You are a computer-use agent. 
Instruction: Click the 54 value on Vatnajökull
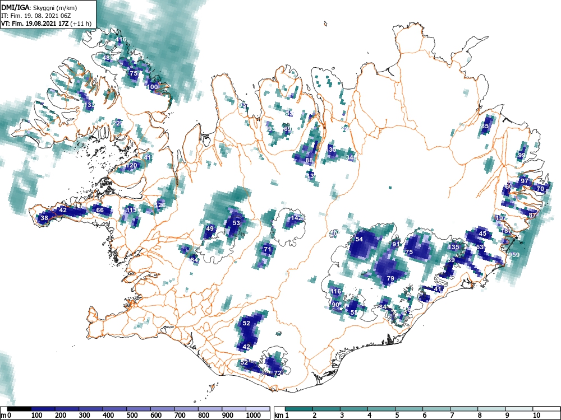359,239
